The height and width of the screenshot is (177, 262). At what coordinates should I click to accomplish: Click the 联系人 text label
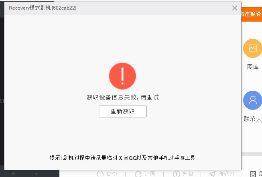(x=253, y=119)
